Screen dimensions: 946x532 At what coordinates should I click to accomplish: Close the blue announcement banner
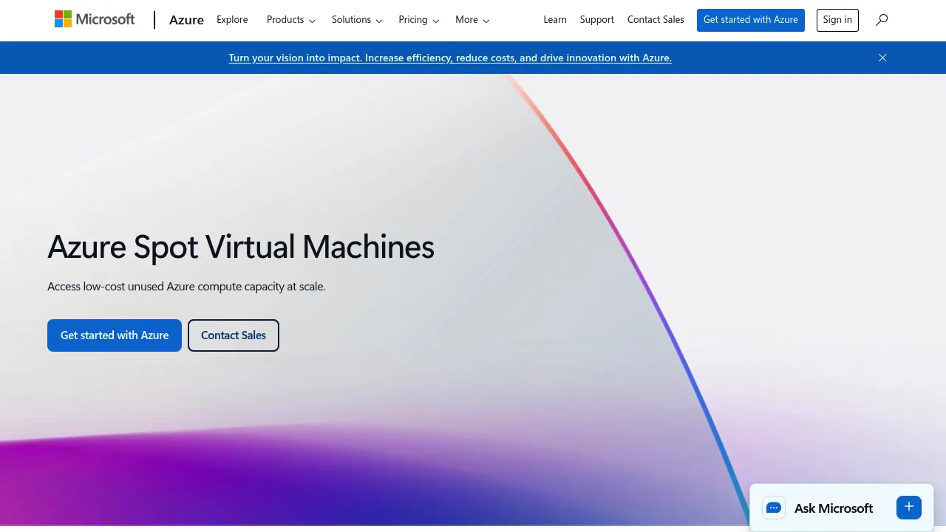[x=882, y=58]
